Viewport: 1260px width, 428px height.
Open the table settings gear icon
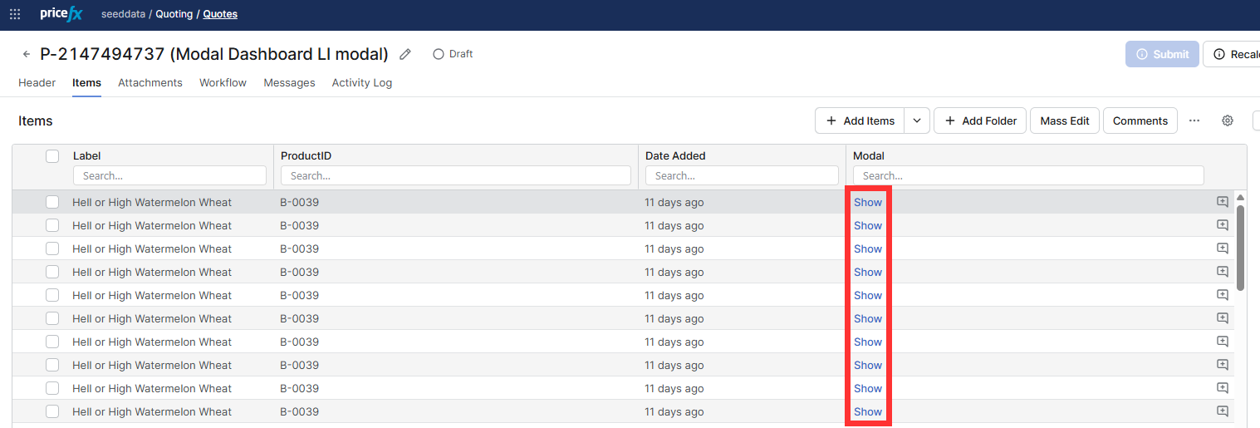point(1228,121)
